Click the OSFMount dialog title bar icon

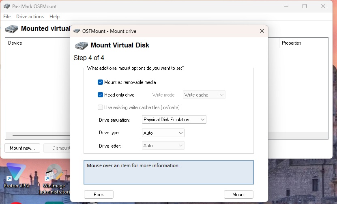tap(77, 31)
